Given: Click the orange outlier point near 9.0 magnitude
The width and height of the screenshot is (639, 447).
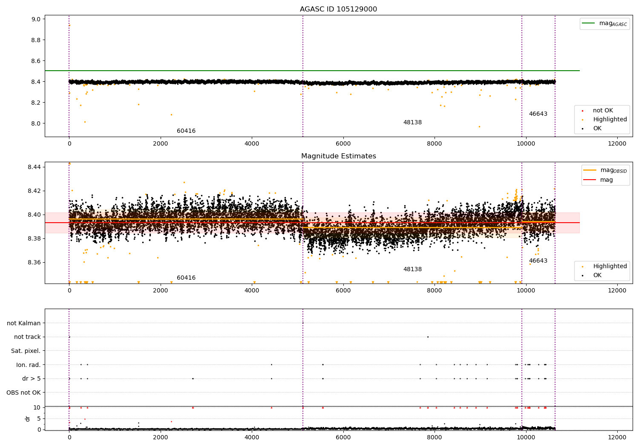Looking at the screenshot, I should click(x=69, y=25).
